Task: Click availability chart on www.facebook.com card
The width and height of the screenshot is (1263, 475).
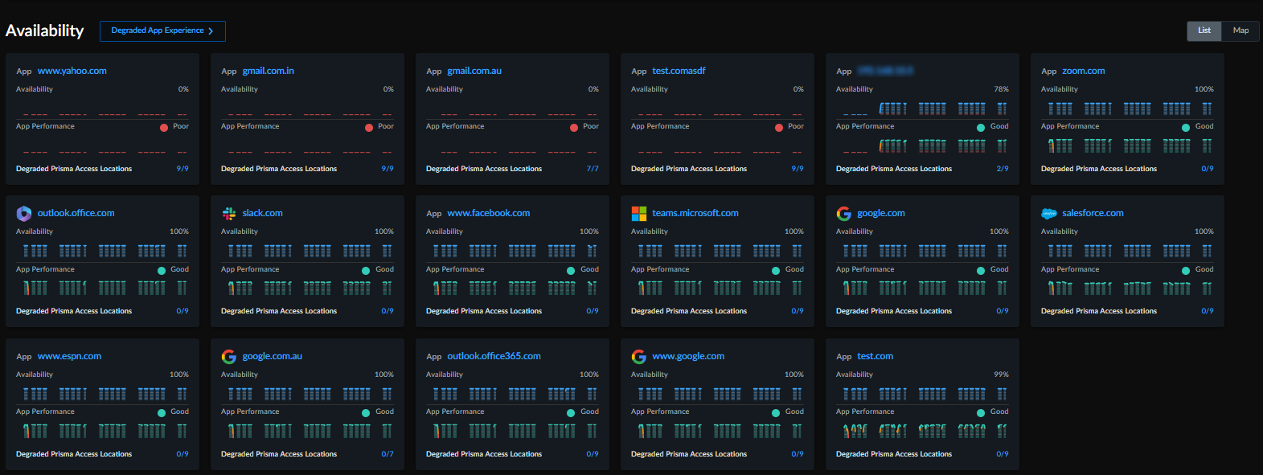Action: click(511, 251)
